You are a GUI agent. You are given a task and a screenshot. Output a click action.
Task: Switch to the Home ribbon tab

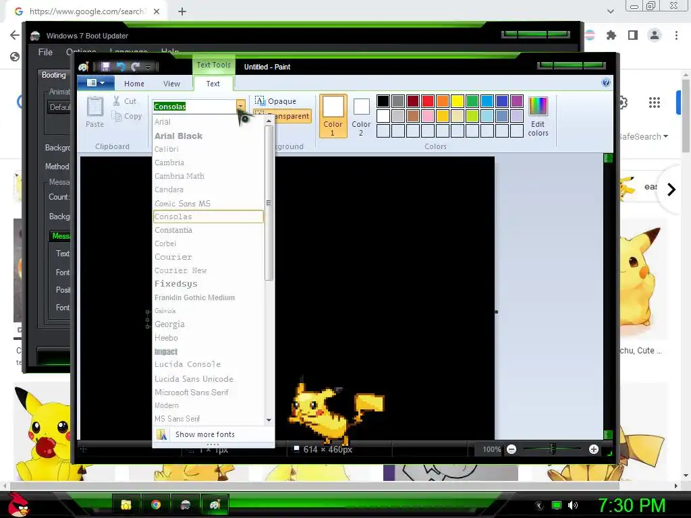pyautogui.click(x=134, y=84)
